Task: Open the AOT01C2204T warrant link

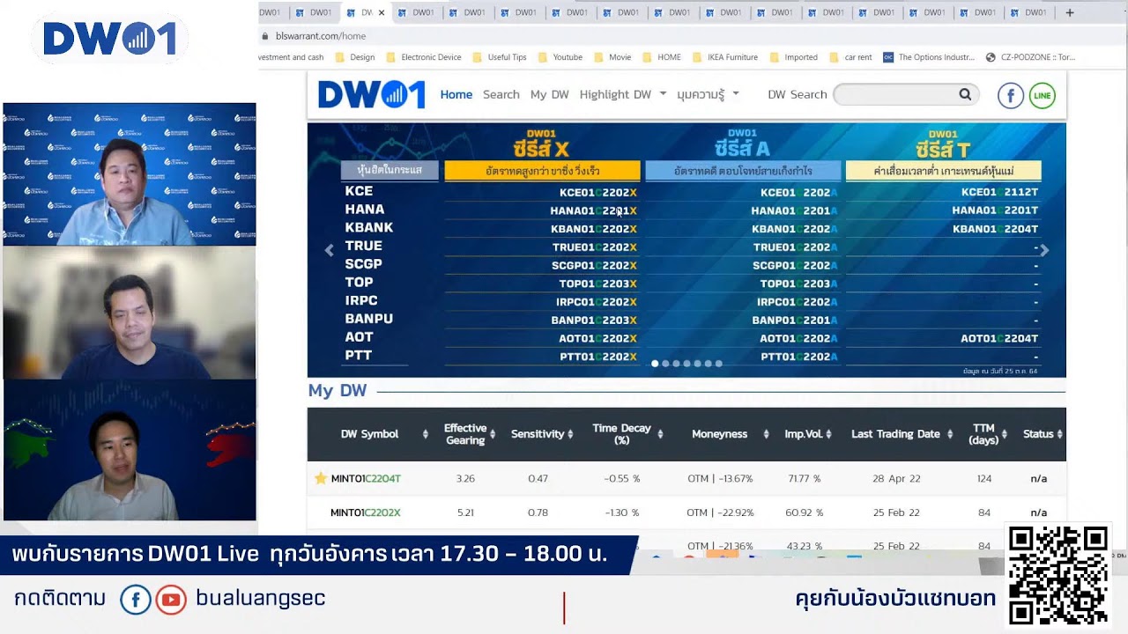Action: (x=999, y=338)
